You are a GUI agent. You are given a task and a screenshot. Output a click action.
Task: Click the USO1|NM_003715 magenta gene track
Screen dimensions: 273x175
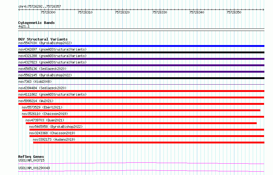click(x=141, y=163)
